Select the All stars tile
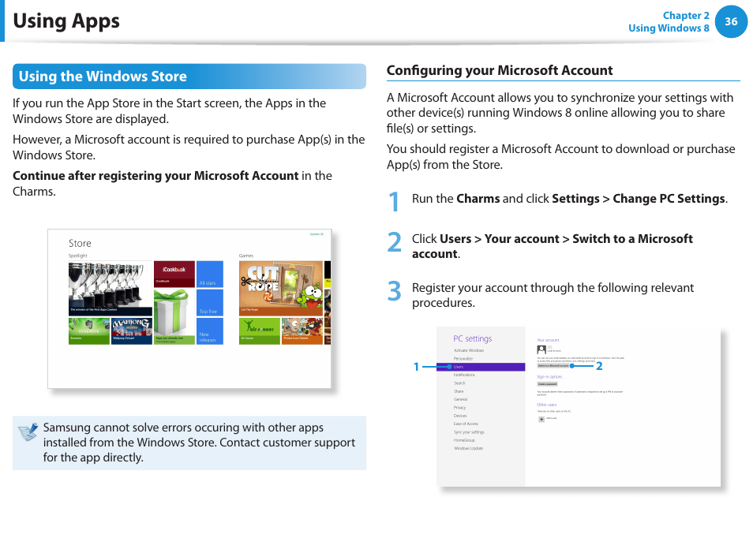The width and height of the screenshot is (753, 534). (x=210, y=274)
